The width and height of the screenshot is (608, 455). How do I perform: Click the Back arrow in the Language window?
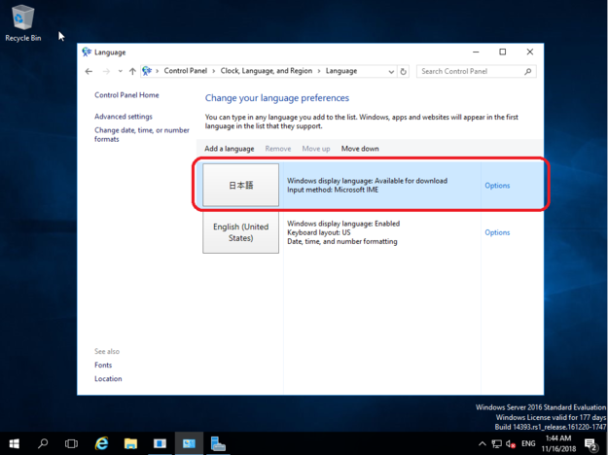pyautogui.click(x=89, y=71)
